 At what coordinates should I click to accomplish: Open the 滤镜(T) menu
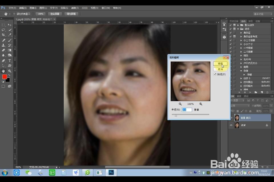[75, 8]
